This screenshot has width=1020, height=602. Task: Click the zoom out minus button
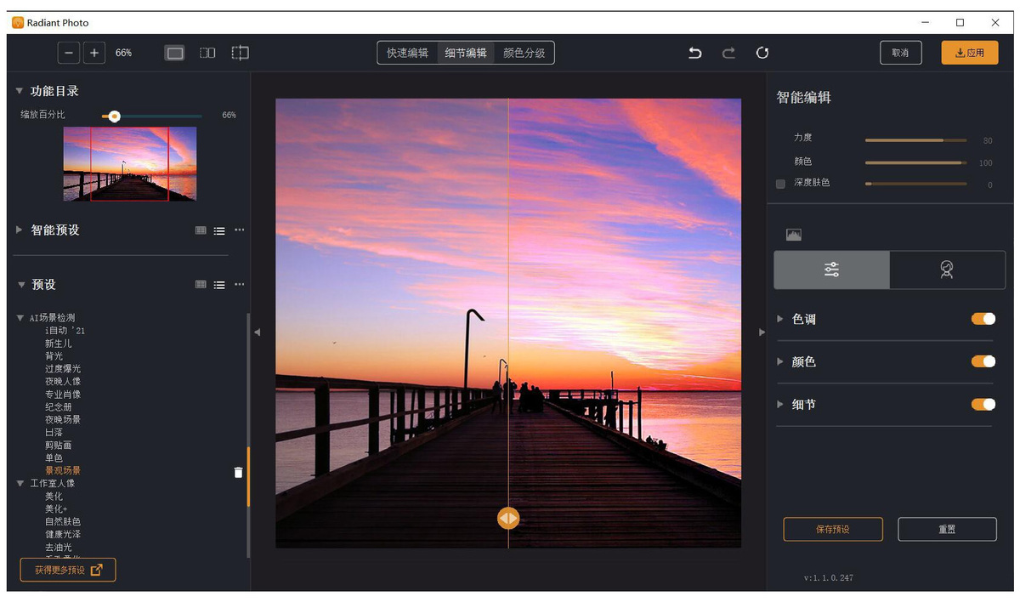pyautogui.click(x=69, y=53)
